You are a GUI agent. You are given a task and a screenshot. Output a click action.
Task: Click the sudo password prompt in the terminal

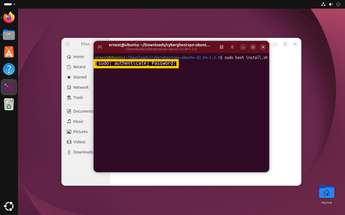pyautogui.click(x=136, y=63)
